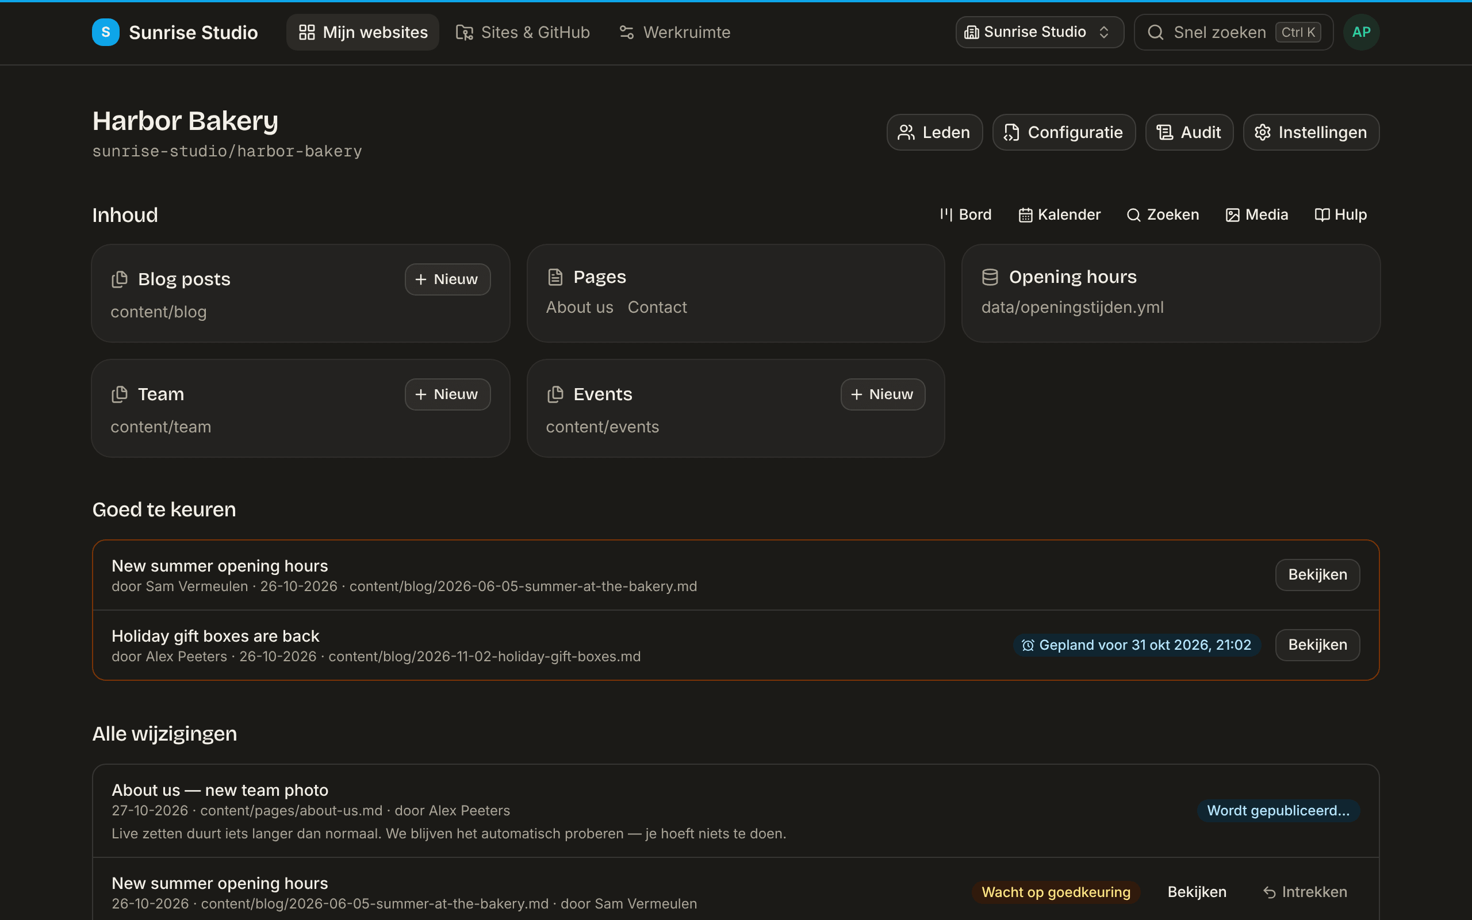Focus the Snel zoeken search field

[1233, 32]
